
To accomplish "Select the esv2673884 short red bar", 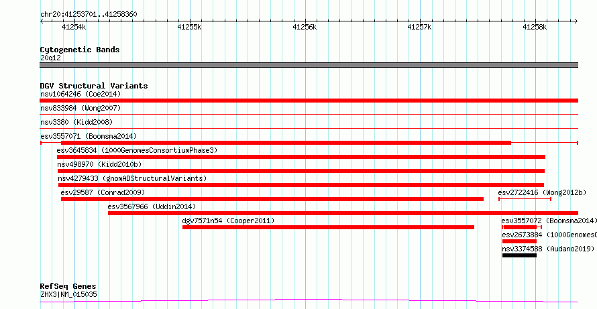I will tap(519, 241).
